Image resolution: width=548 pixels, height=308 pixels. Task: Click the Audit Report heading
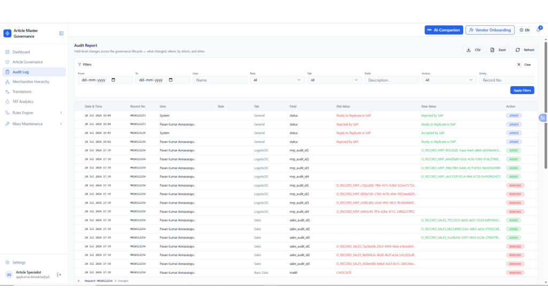(86, 45)
